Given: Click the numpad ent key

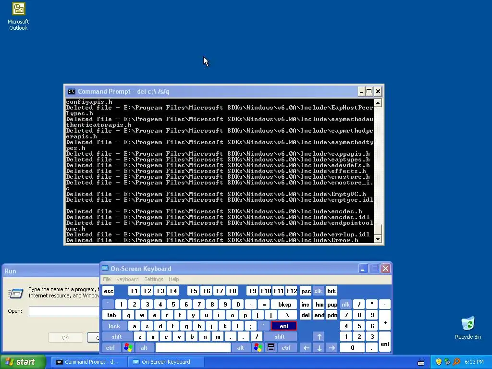Looking at the screenshot, I should pyautogui.click(x=385, y=342).
